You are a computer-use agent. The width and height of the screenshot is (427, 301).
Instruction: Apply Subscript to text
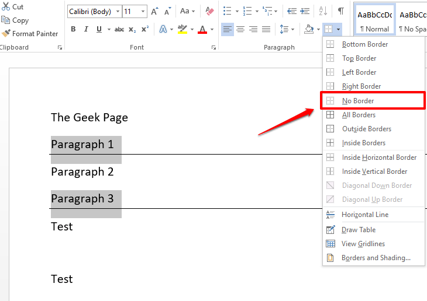132,29
